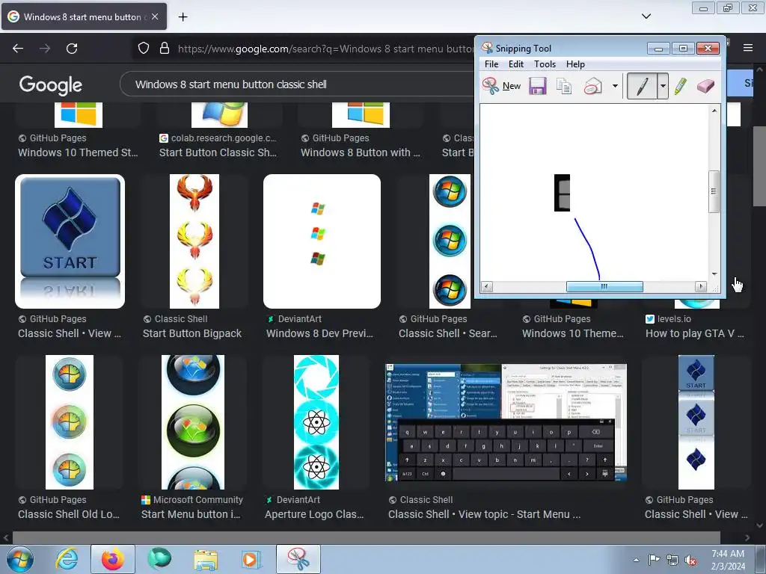The height and width of the screenshot is (574, 766).
Task: Switch to Firefox in the taskbar
Action: pyautogui.click(x=113, y=559)
